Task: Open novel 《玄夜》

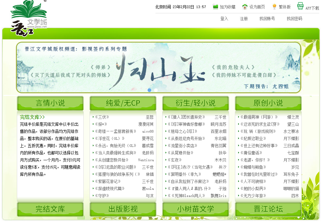Action: pos(175,160)
